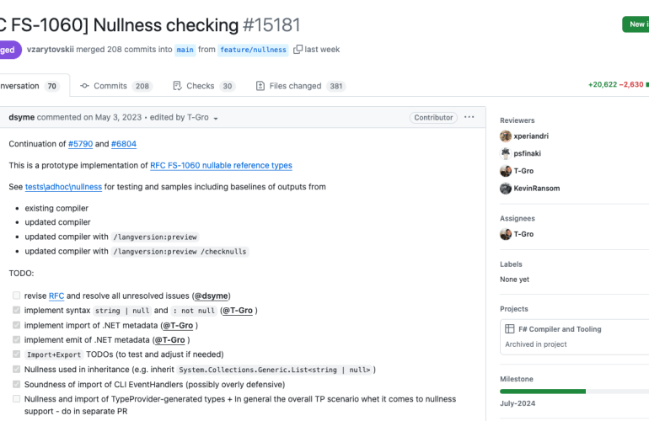The image size is (649, 421).
Task: Open the comment options ellipsis menu
Action: (x=469, y=117)
